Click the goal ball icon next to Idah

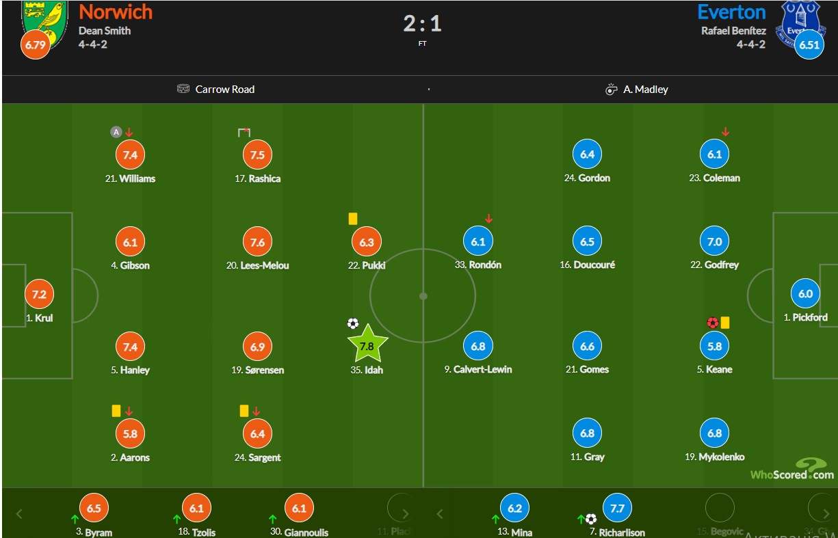[x=353, y=323]
